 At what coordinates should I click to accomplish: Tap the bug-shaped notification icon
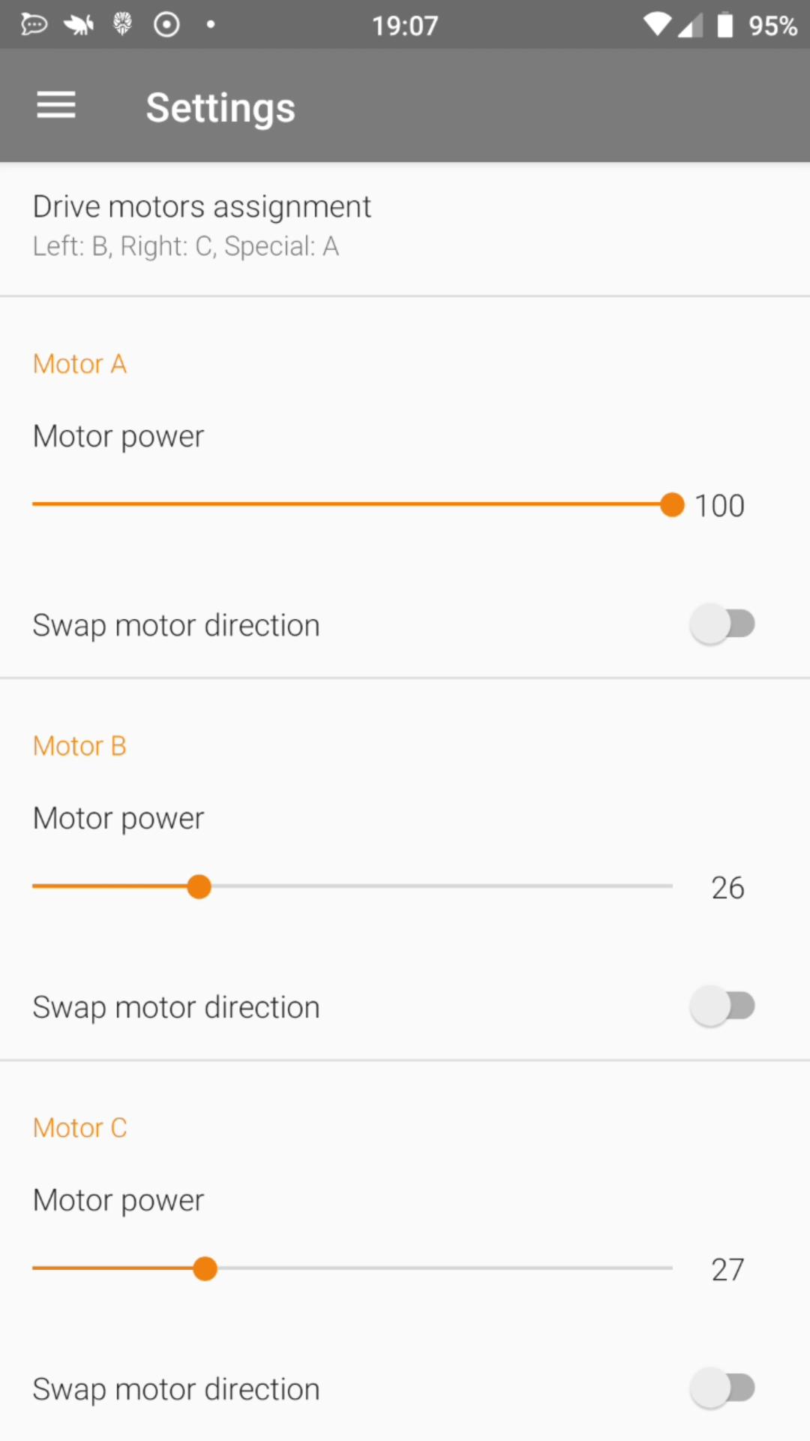coord(79,25)
